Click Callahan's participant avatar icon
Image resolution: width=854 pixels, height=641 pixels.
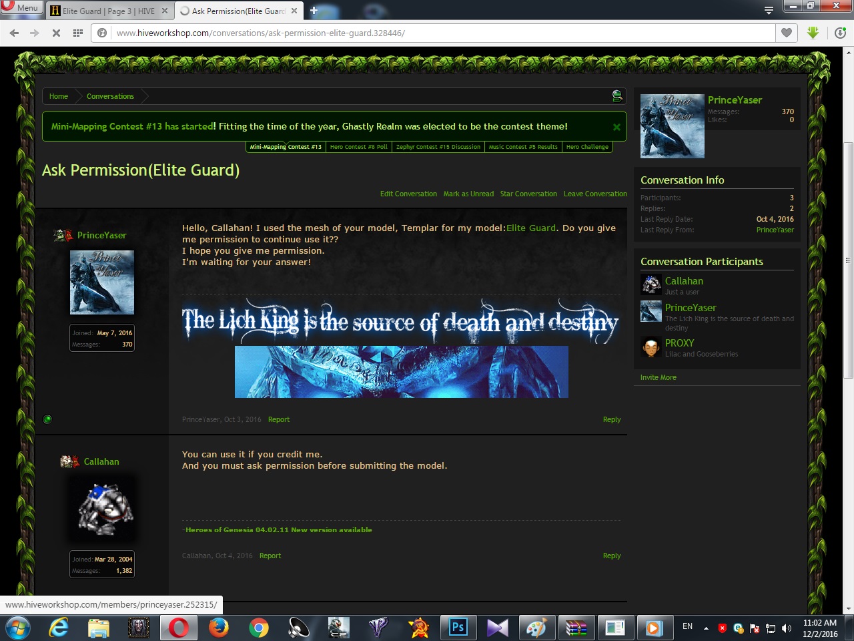651,284
